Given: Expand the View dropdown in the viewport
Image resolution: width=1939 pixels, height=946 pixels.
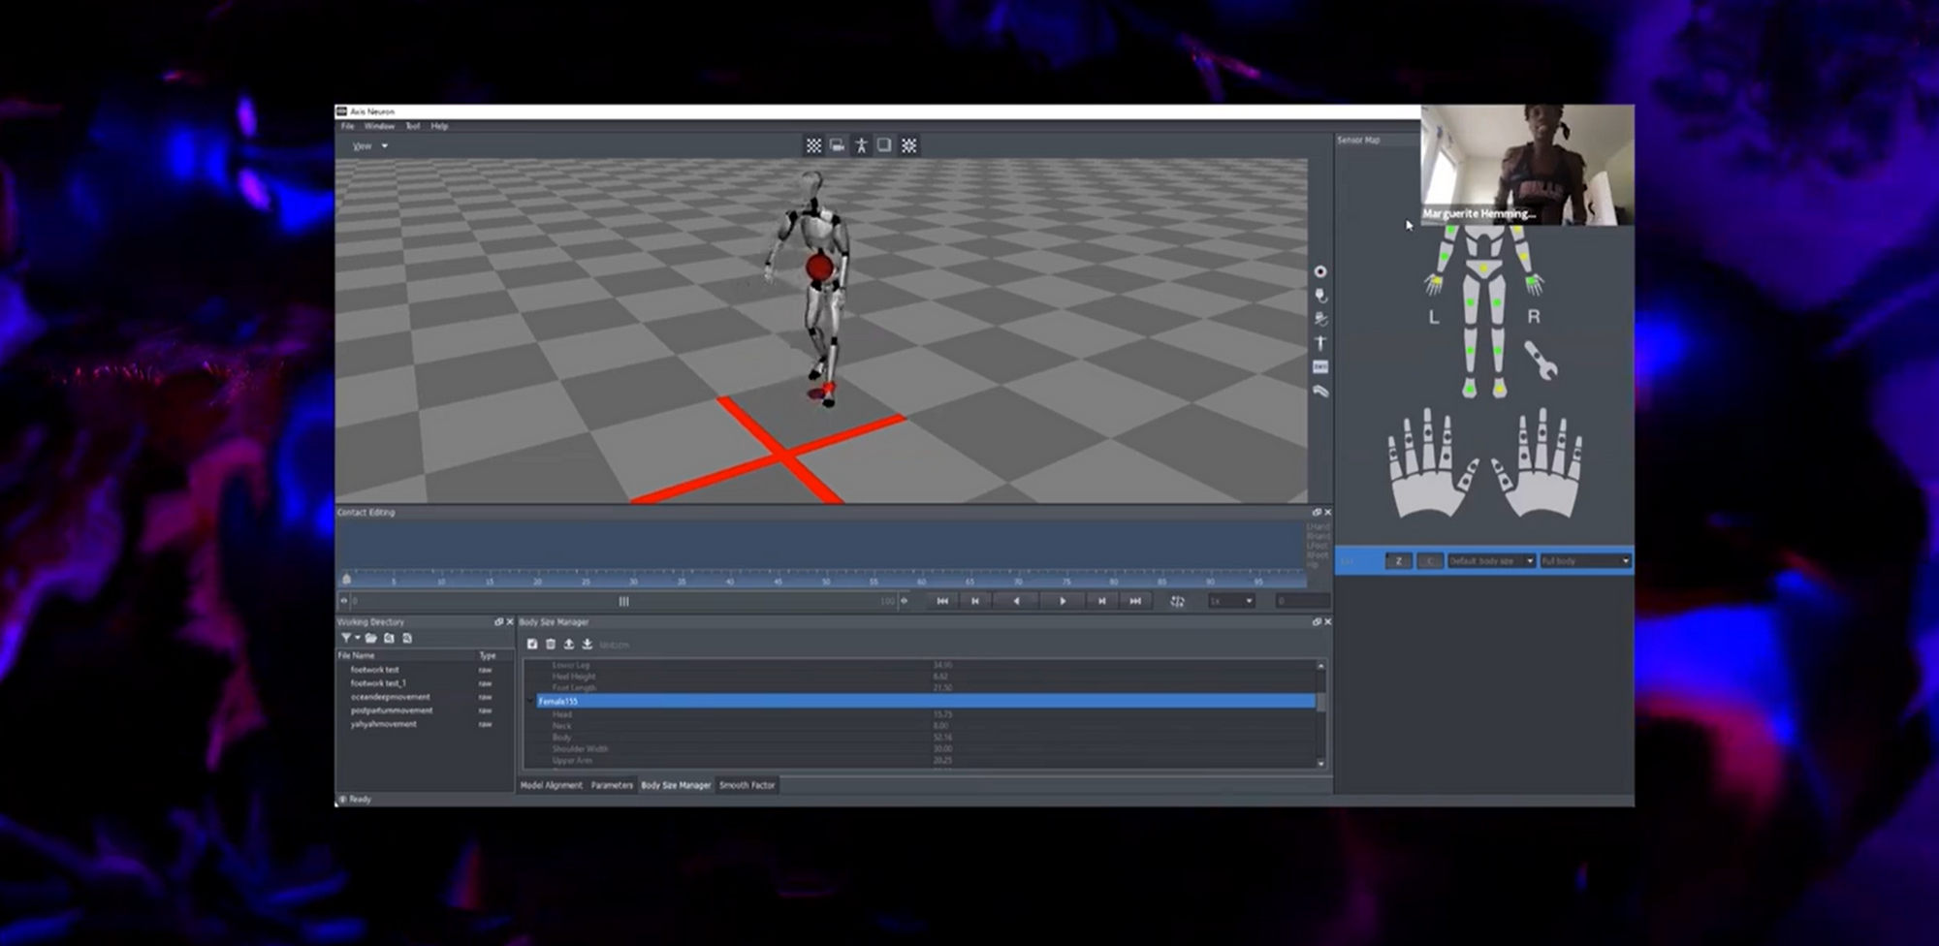Looking at the screenshot, I should [x=369, y=146].
